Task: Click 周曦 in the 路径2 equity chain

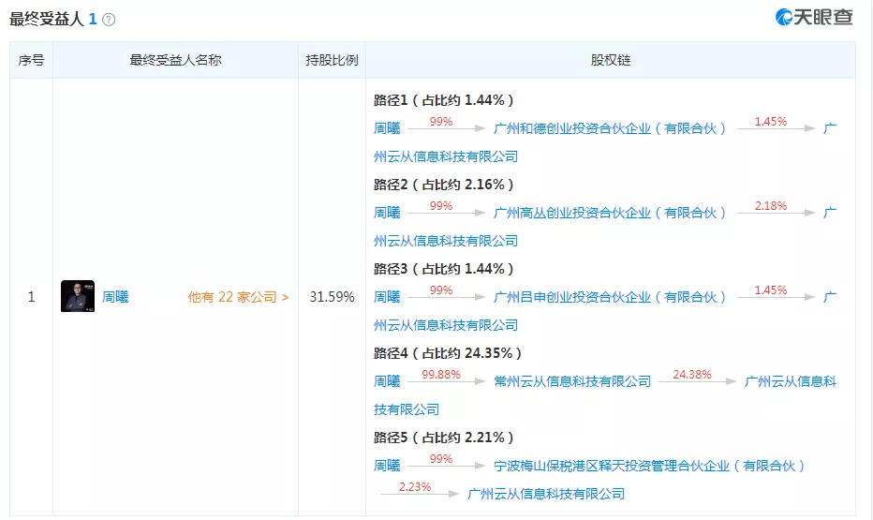Action: click(x=387, y=213)
